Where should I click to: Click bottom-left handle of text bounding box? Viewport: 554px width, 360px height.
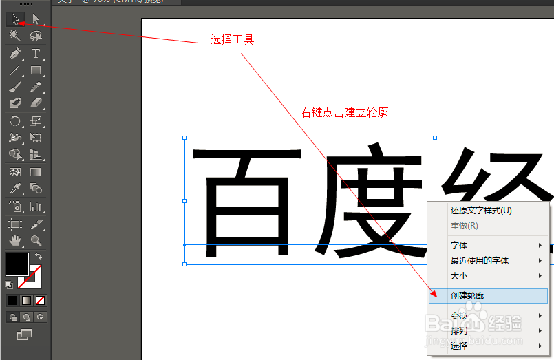184,264
